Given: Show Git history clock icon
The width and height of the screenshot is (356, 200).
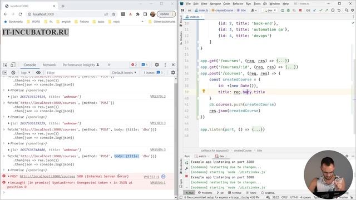Looking at the screenshot, I should point(333,10).
